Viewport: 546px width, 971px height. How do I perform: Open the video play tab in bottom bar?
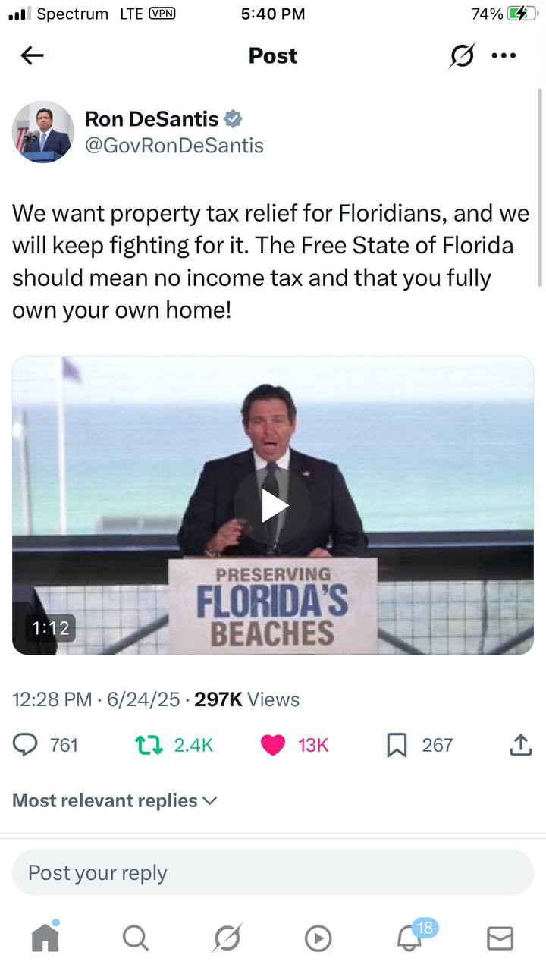pyautogui.click(x=318, y=938)
